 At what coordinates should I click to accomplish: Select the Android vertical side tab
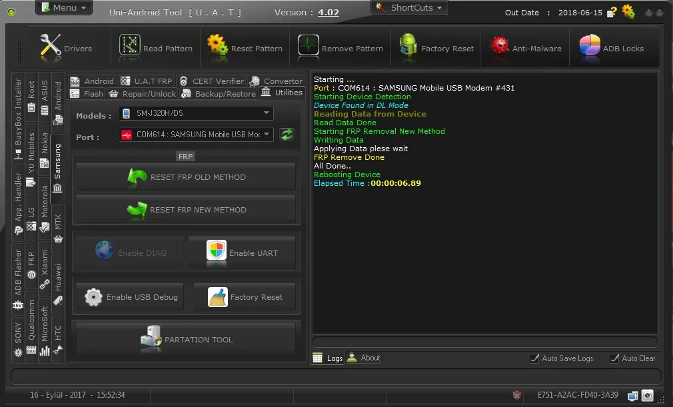click(58, 103)
